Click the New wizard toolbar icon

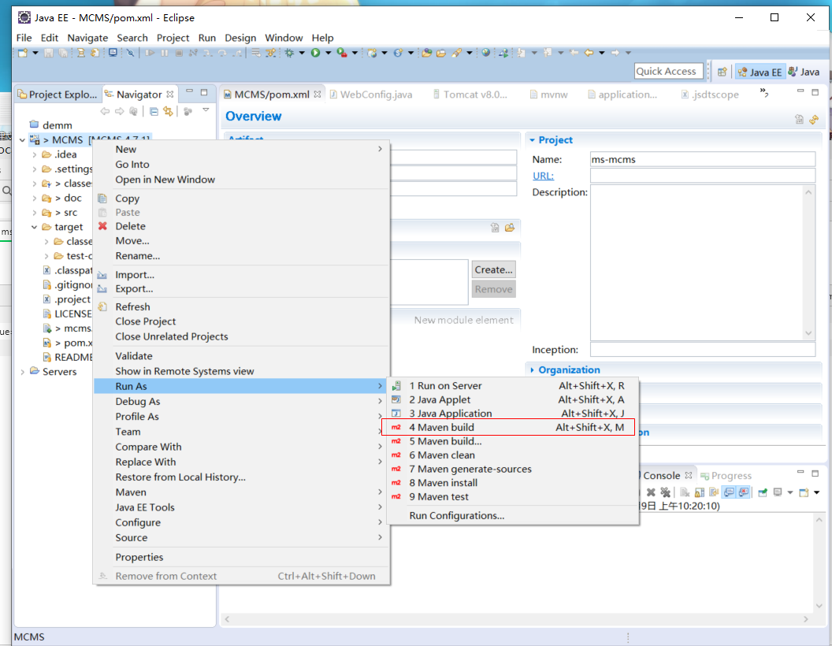(22, 53)
